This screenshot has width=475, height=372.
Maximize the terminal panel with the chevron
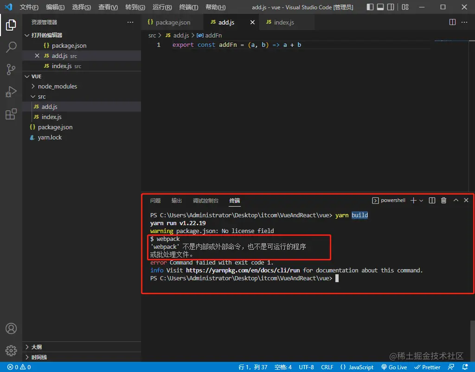[456, 200]
